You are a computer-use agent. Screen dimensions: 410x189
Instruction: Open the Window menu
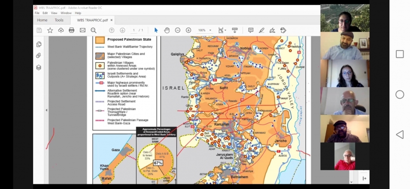click(x=66, y=13)
